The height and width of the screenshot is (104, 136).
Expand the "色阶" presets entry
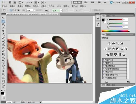pyautogui.click(x=115, y=60)
